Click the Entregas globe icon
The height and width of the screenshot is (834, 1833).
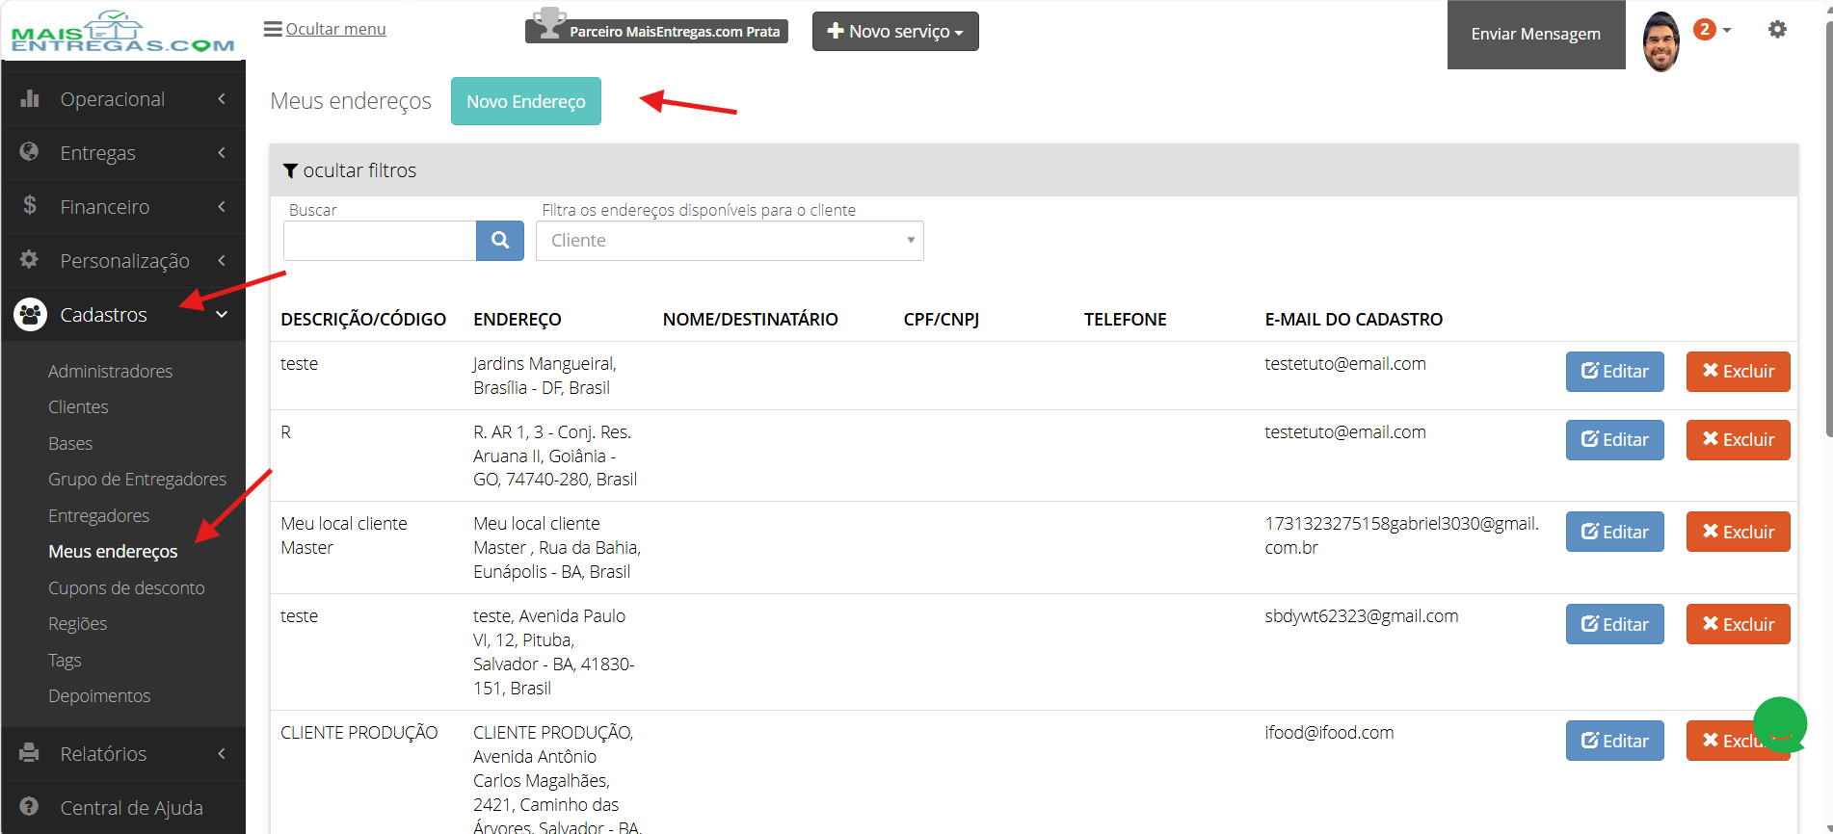click(30, 152)
